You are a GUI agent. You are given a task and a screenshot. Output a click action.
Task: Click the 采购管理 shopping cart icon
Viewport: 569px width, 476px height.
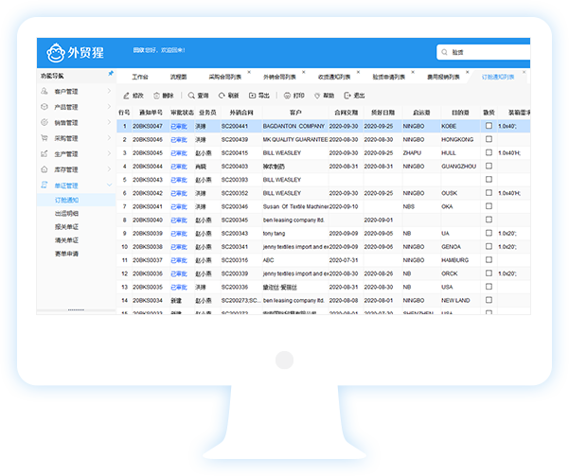[x=44, y=138]
